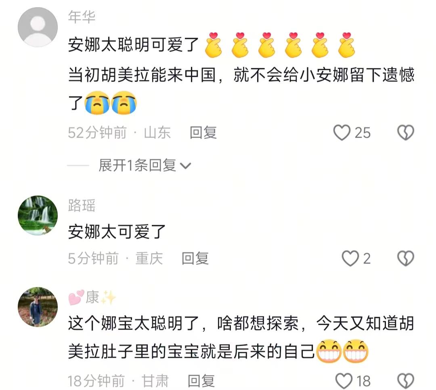View 康's profile photo avatar
Viewport: 436px width, 390px height.
point(38,307)
